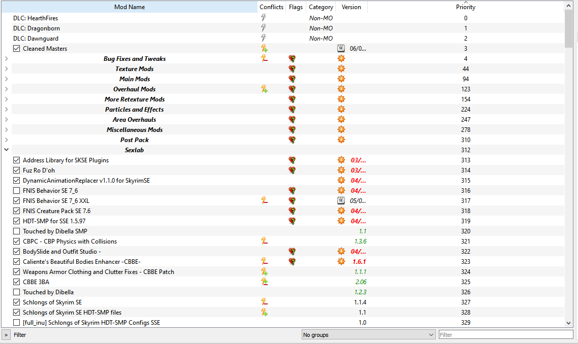Expand the Main Mods separator
This screenshot has height=344, width=578.
pyautogui.click(x=6, y=79)
